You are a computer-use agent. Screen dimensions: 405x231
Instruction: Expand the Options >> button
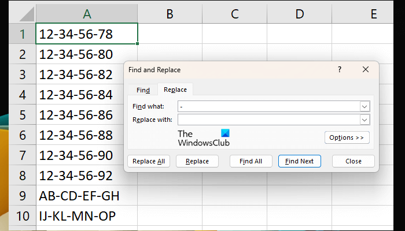point(347,137)
